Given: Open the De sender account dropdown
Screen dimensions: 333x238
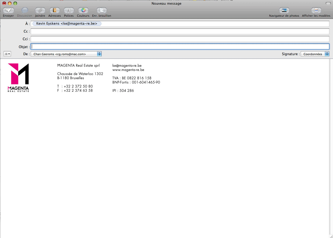Looking at the screenshot, I should pos(66,54).
